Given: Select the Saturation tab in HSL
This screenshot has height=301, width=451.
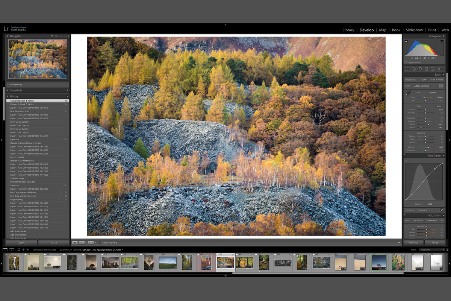Looking at the screenshot, I should 418,220.
